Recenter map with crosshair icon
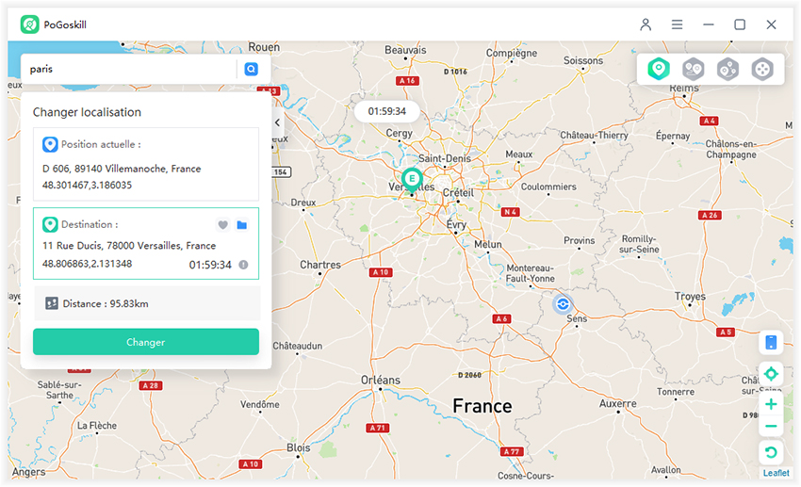801x487 pixels. [x=771, y=374]
